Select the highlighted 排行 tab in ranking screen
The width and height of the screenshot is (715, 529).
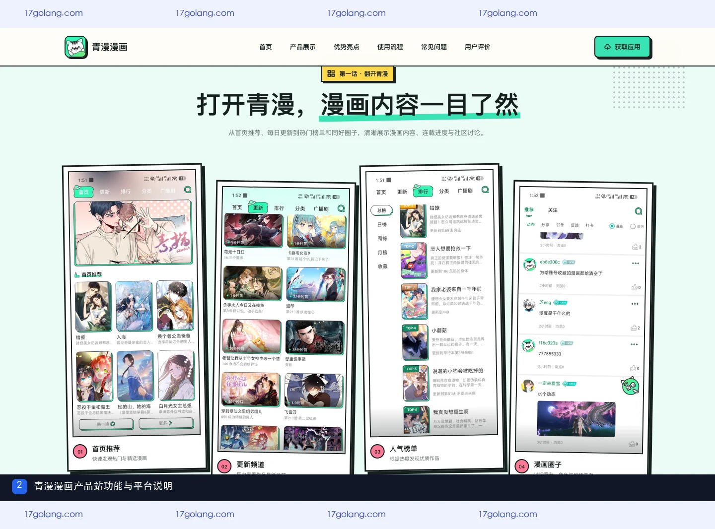click(x=423, y=191)
